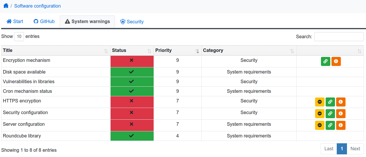Click the green link icon for Security configuration
The height and width of the screenshot is (157, 366).
tap(330, 114)
